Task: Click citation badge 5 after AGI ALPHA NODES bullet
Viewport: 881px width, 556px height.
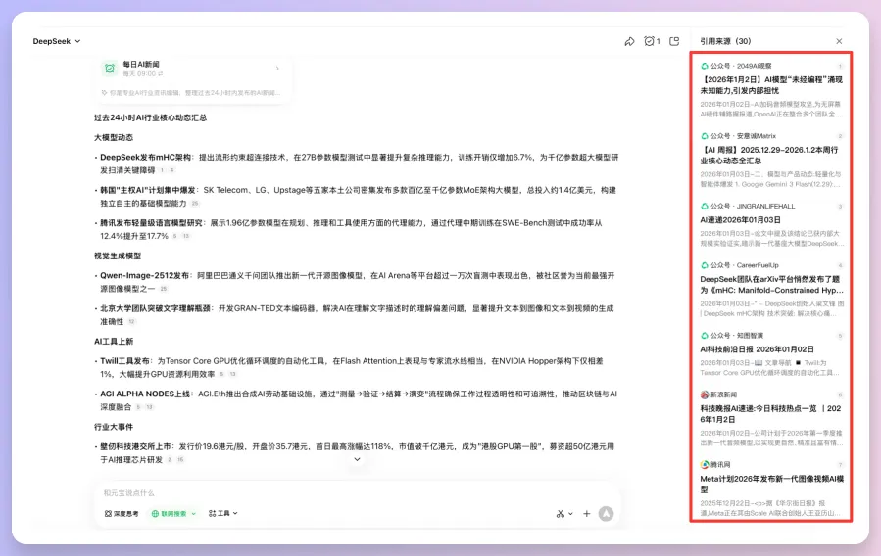Action: [x=138, y=407]
